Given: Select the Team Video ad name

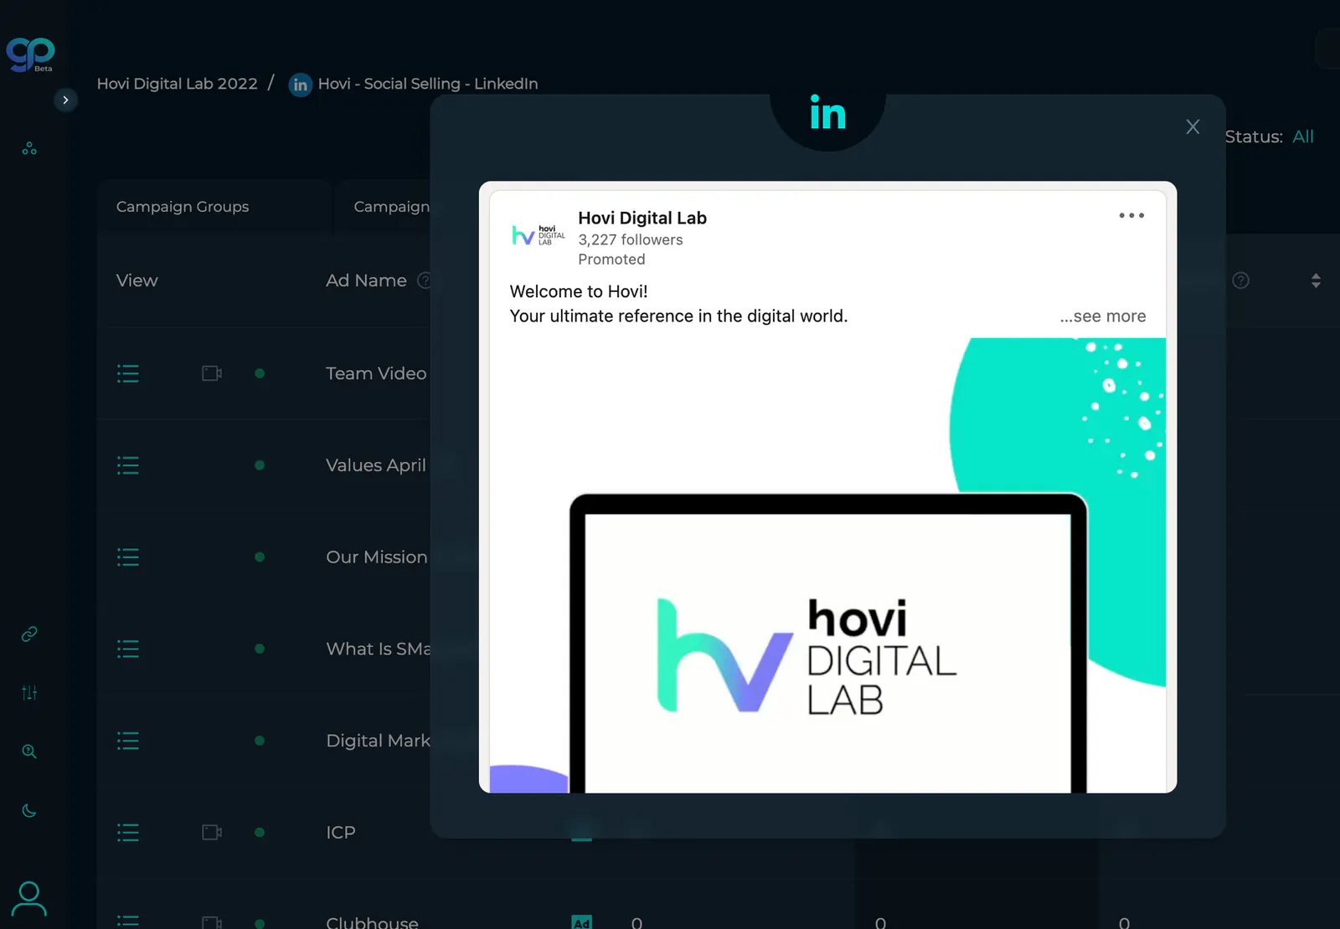Looking at the screenshot, I should coord(376,373).
